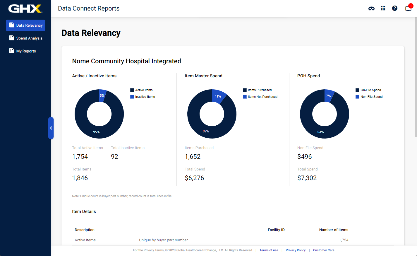Switch to My Reports section
The image size is (417, 256).
pyautogui.click(x=26, y=51)
